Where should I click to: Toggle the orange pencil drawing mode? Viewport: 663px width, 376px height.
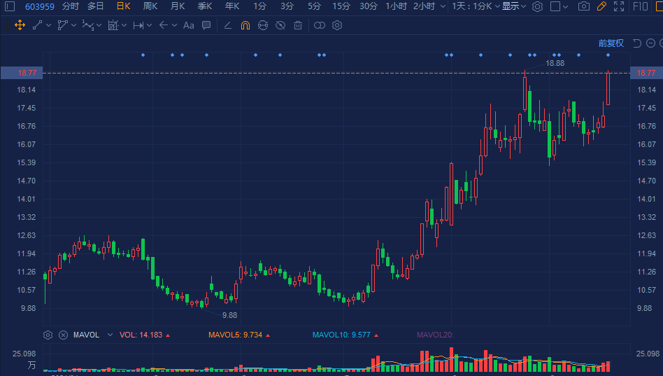[x=601, y=6]
